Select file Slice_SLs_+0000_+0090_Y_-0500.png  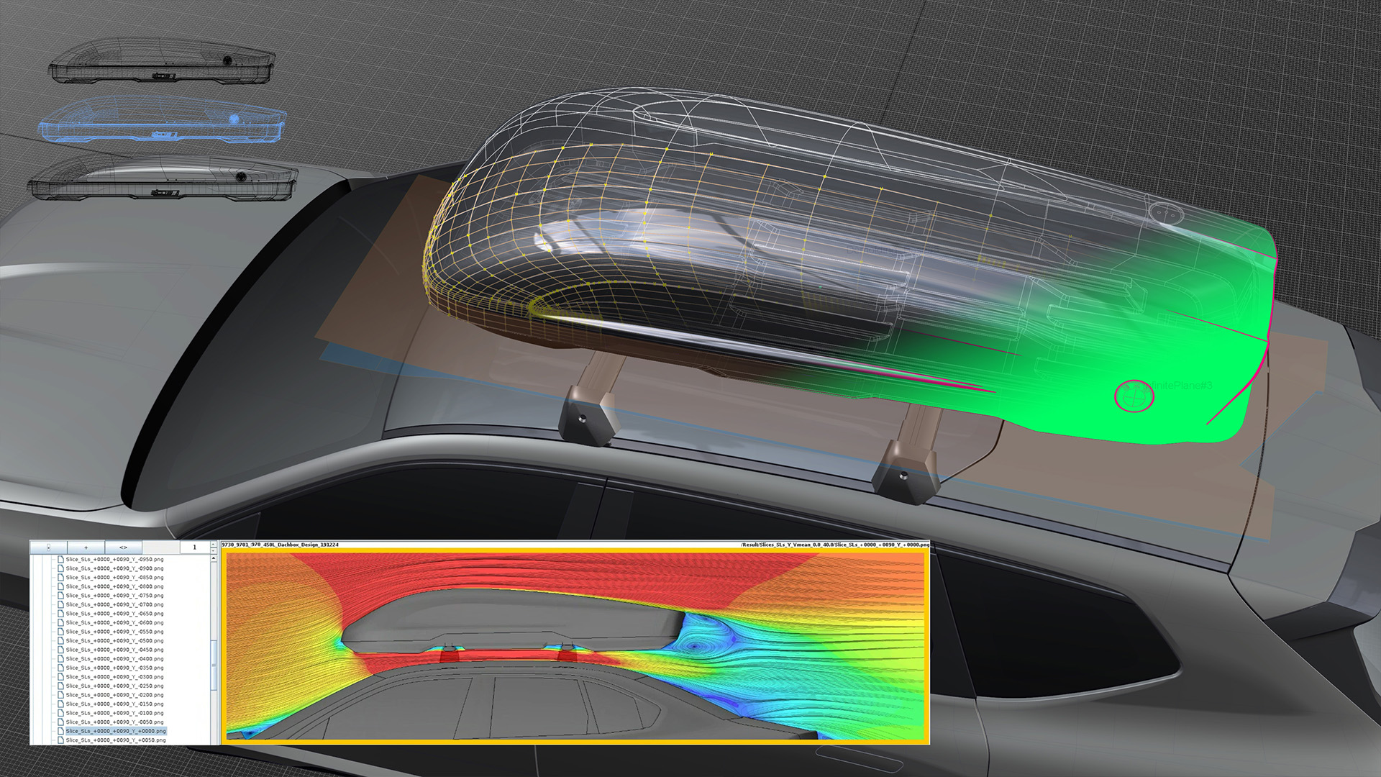(x=114, y=640)
